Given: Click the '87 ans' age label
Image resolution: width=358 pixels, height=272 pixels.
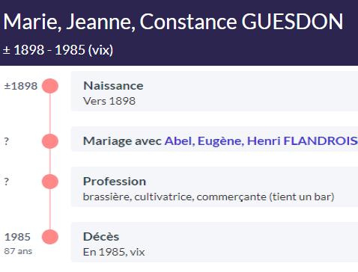Looking at the screenshot, I should point(18,251).
